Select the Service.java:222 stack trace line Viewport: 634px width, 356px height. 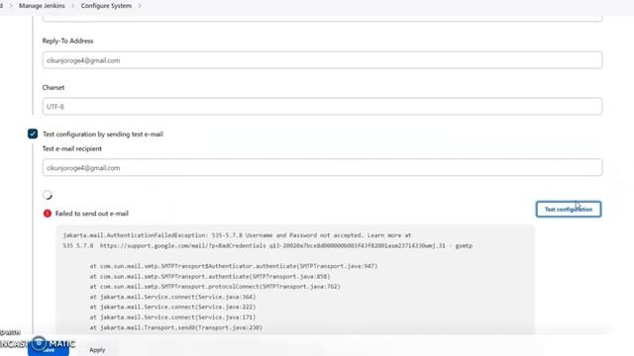[x=172, y=307]
